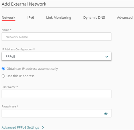This screenshot has width=134, height=130.
Task: Go to Link Monitoring tab
Action: [59, 18]
